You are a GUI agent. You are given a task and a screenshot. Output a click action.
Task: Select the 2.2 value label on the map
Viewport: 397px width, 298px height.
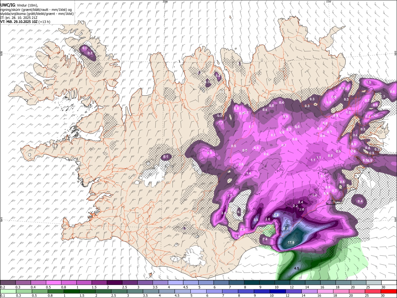(295, 206)
